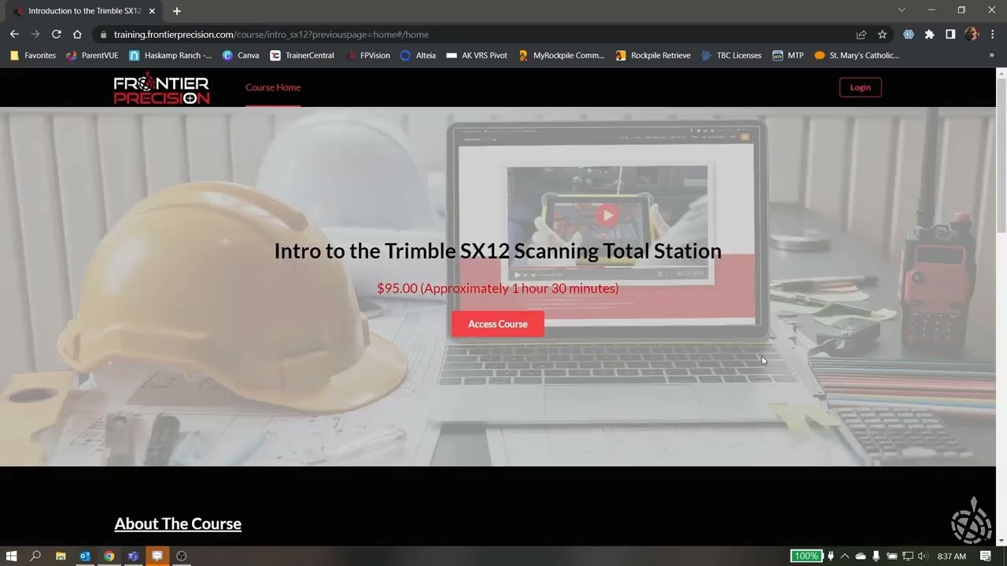1007x566 pixels.
Task: Open the Haskamp Ranch bookmark
Action: click(171, 56)
